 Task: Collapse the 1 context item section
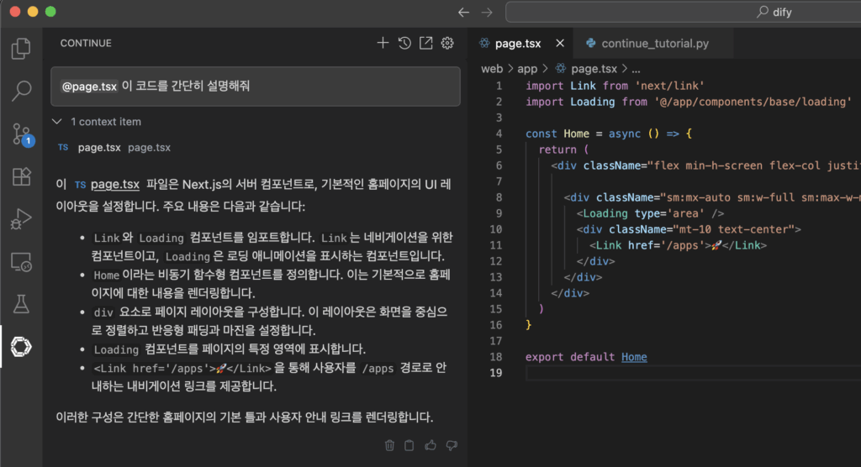point(57,121)
